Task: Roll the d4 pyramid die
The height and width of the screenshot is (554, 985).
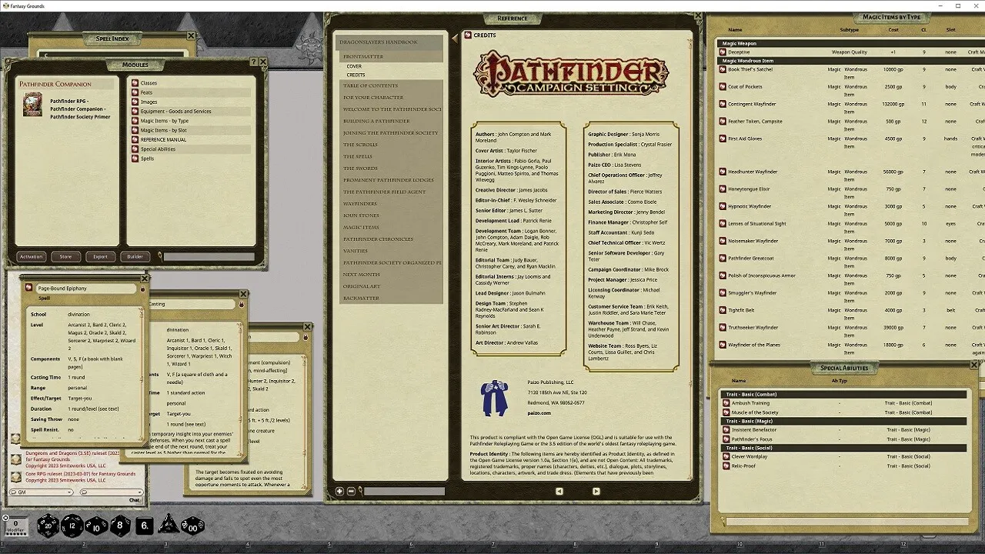Action: (x=169, y=525)
